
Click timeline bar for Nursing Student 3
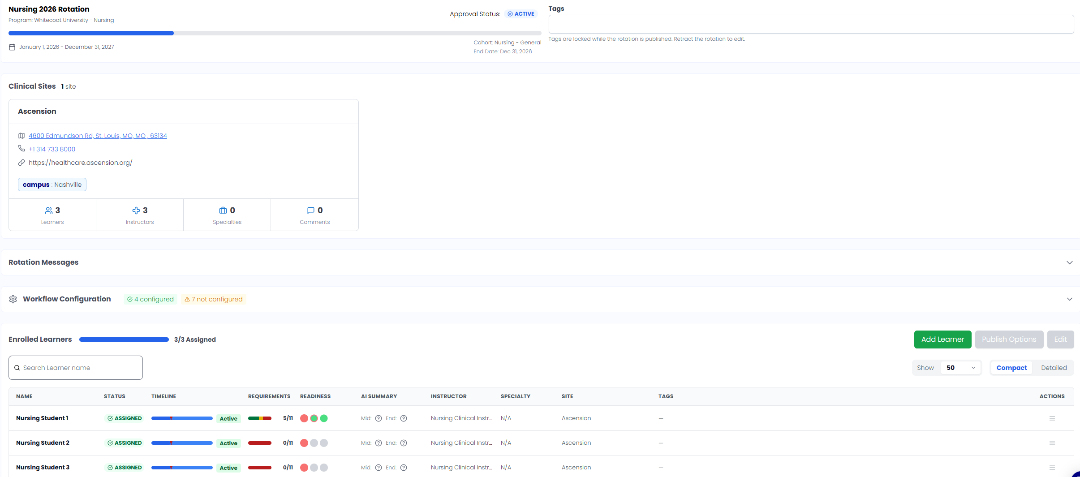click(x=182, y=468)
